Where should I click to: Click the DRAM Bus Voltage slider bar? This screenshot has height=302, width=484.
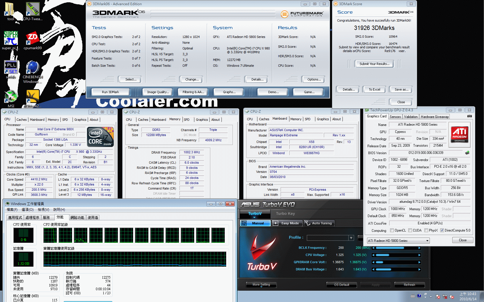pyautogui.click(x=396, y=269)
